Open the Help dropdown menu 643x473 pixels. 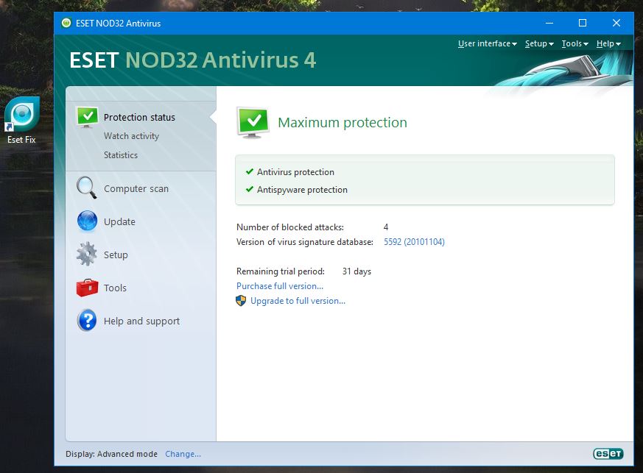coord(608,43)
